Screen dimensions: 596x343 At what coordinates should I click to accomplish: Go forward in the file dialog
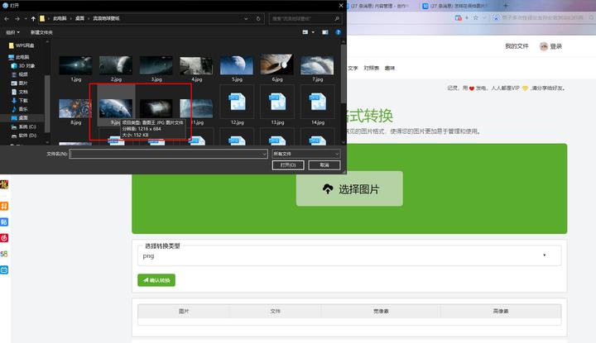click(x=17, y=18)
